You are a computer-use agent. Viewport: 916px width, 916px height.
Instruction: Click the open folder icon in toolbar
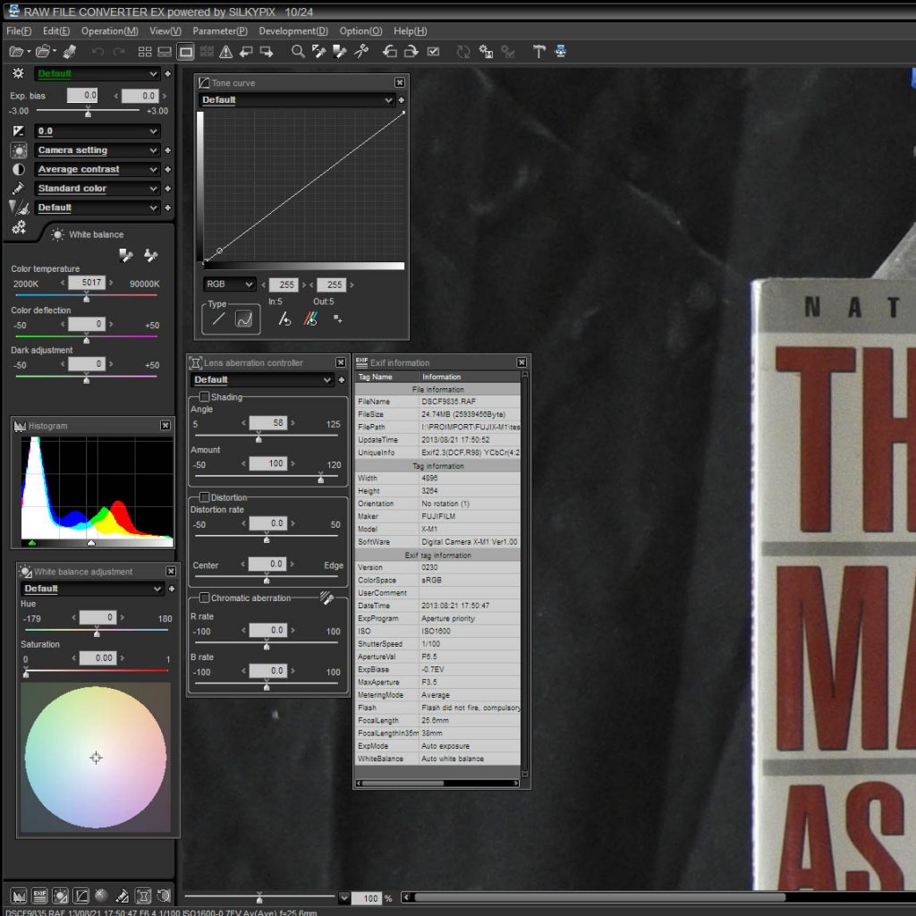[43, 51]
